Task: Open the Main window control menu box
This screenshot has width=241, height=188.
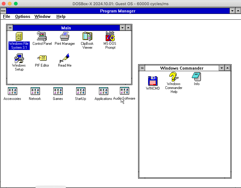Action: click(x=10, y=28)
